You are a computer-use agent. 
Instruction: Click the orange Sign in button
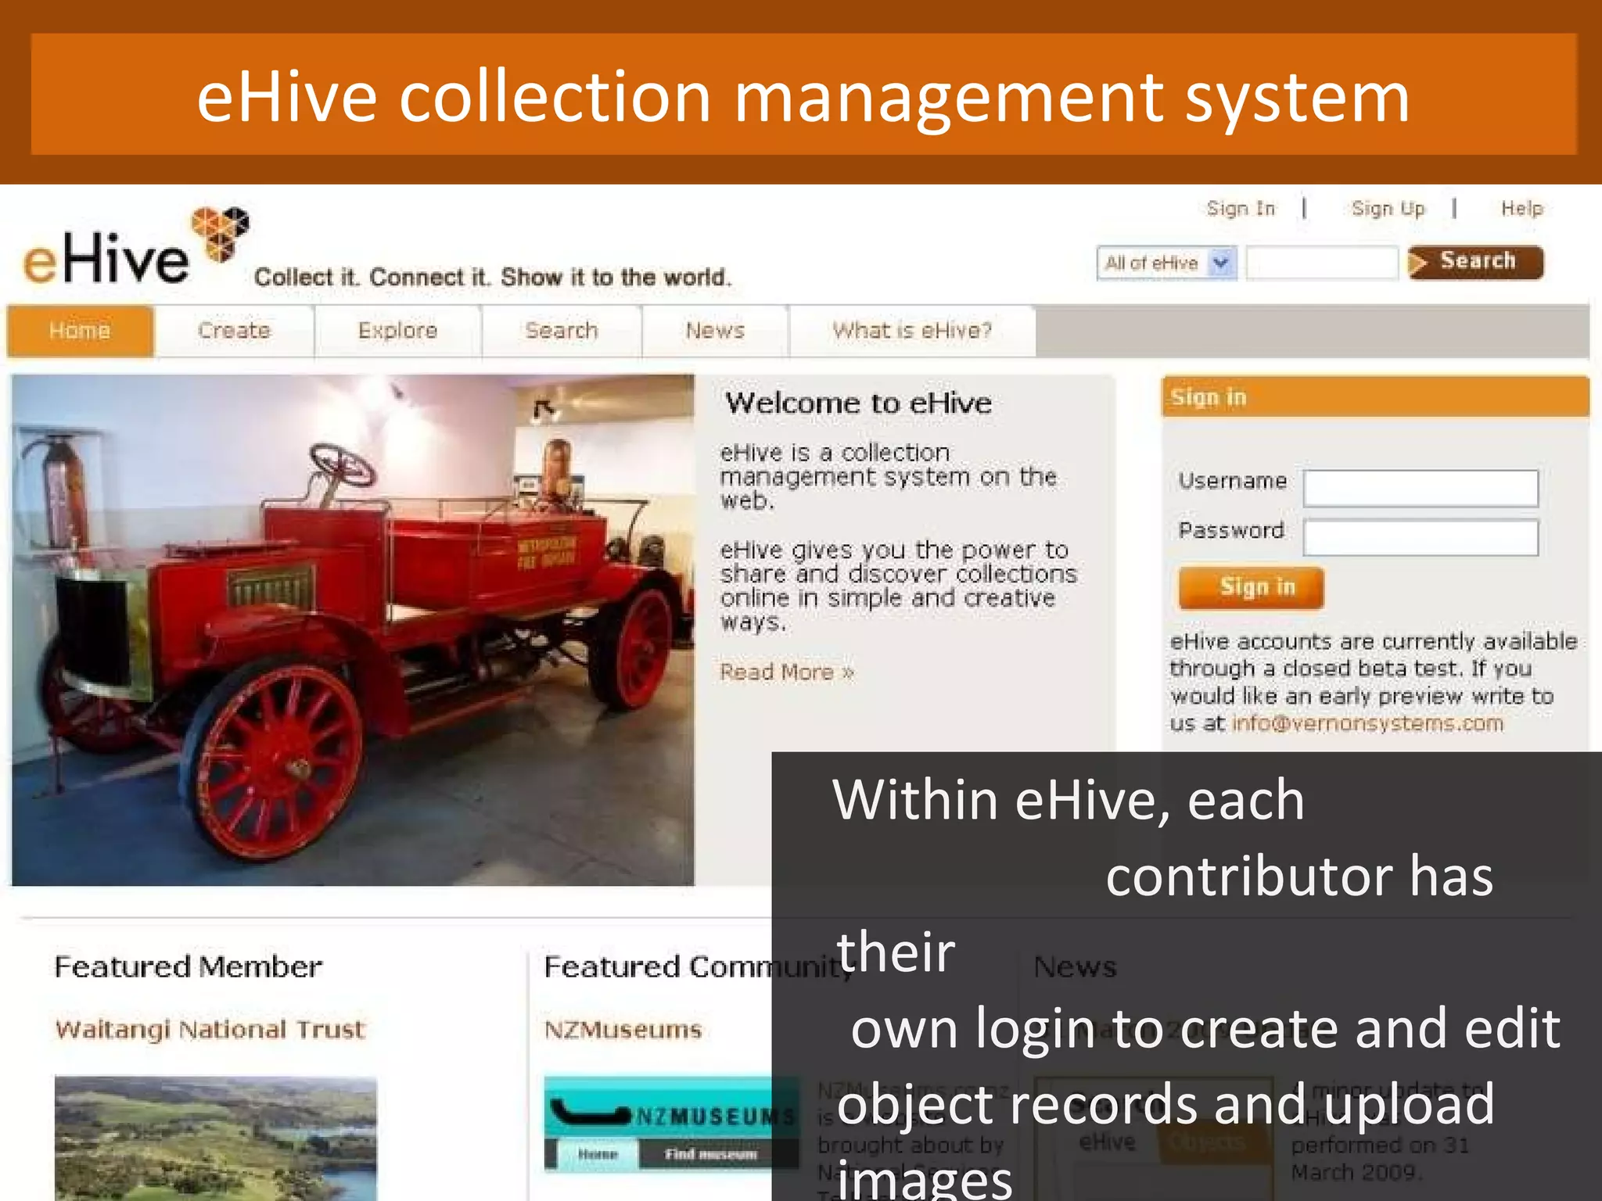[1251, 587]
